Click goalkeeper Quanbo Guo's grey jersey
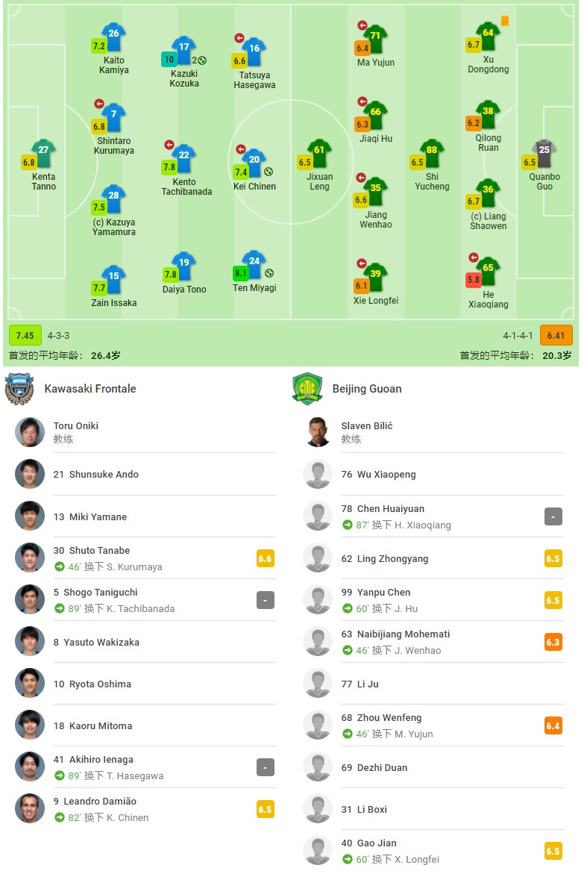This screenshot has width=587, height=871. pos(544,153)
